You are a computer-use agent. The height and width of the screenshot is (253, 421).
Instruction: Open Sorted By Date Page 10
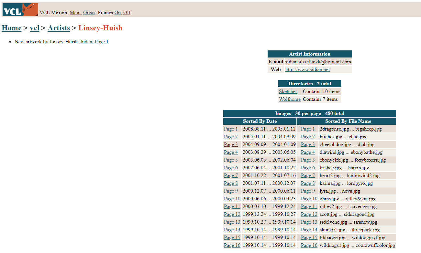(232, 199)
